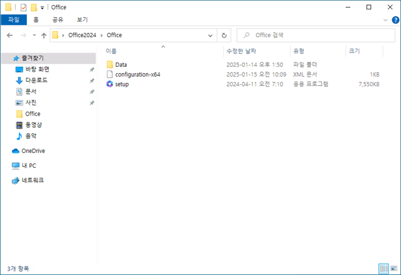Select the configuration-x64 file icon
This screenshot has height=275, width=401.
pos(110,74)
